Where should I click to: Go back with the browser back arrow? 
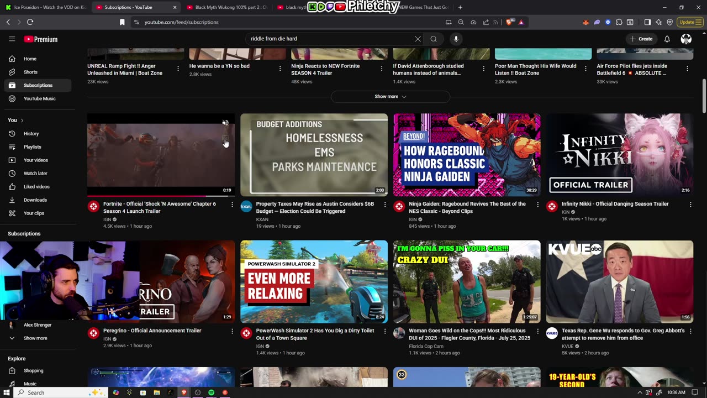click(x=8, y=22)
